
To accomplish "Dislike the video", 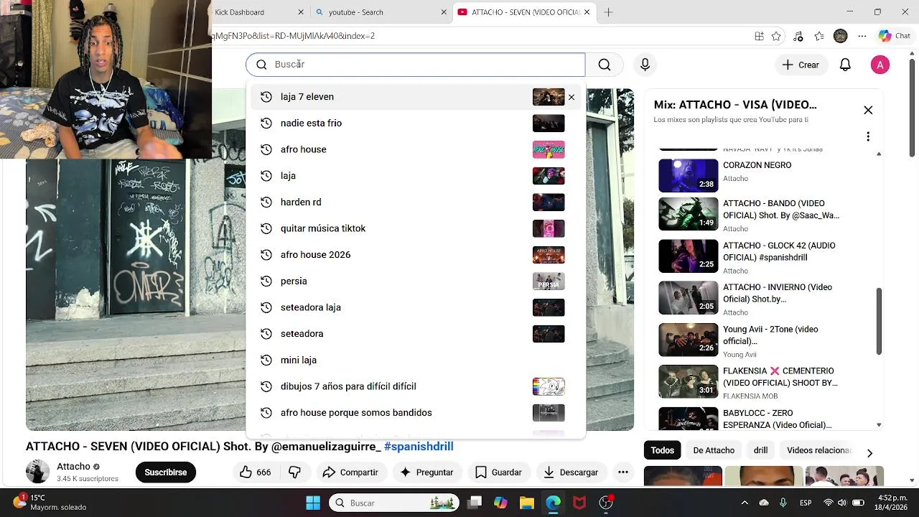I will 294,472.
